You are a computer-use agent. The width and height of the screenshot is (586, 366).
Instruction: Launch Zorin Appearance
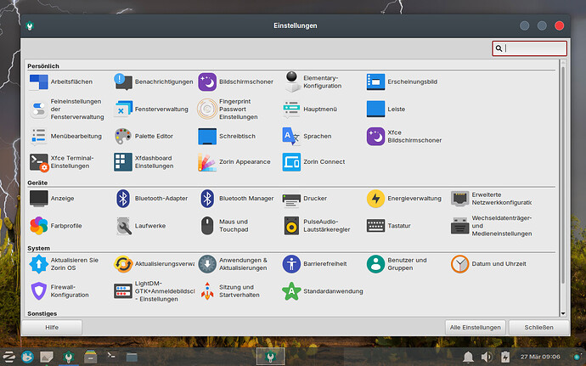click(234, 162)
